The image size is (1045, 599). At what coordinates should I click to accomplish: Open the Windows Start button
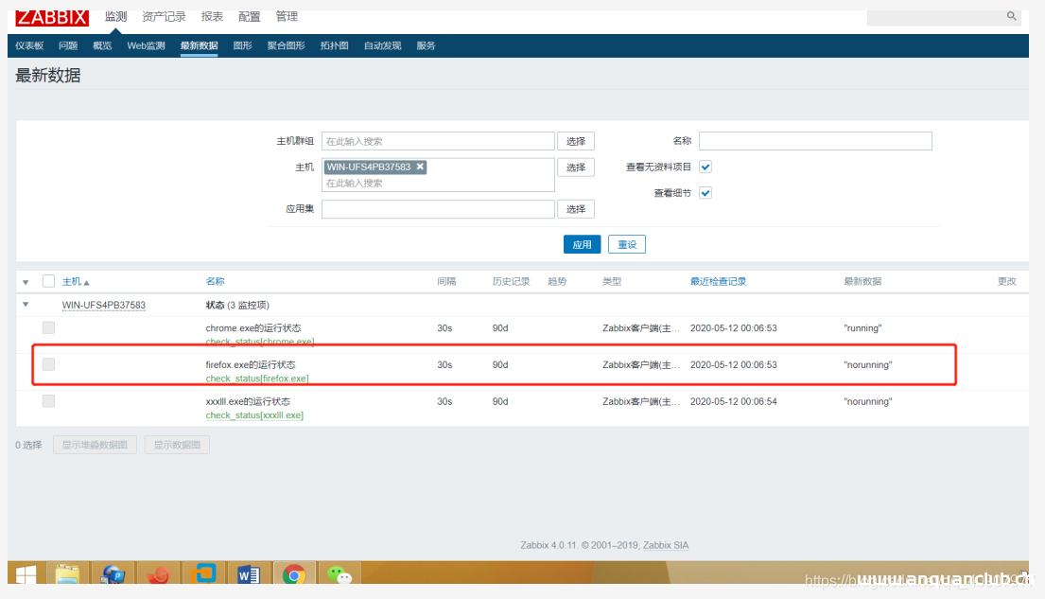pos(26,575)
